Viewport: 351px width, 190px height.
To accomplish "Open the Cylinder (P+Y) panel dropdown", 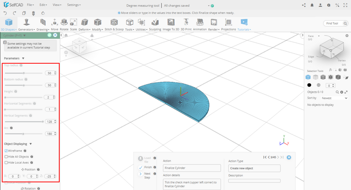I will (24, 35).
